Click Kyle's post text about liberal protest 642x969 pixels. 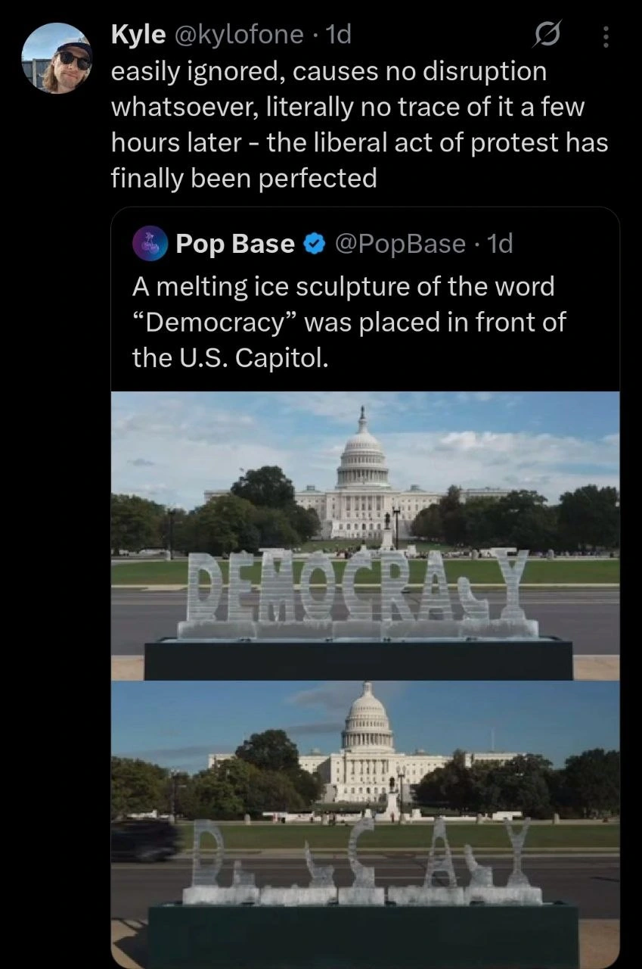pos(359,125)
